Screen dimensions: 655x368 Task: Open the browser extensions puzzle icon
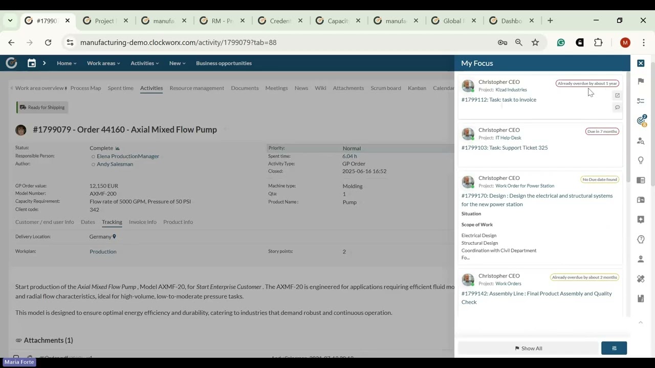click(598, 42)
